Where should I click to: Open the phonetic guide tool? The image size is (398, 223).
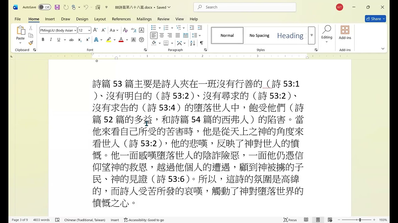(x=133, y=30)
